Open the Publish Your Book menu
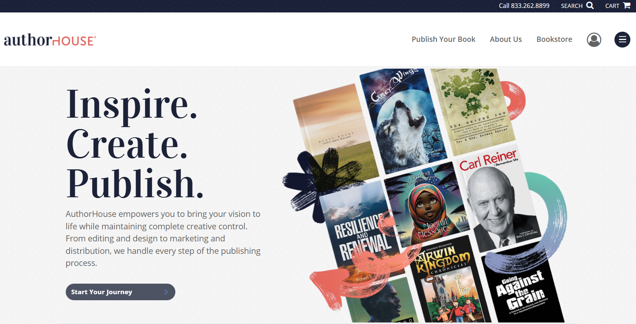The height and width of the screenshot is (324, 636). click(x=443, y=39)
